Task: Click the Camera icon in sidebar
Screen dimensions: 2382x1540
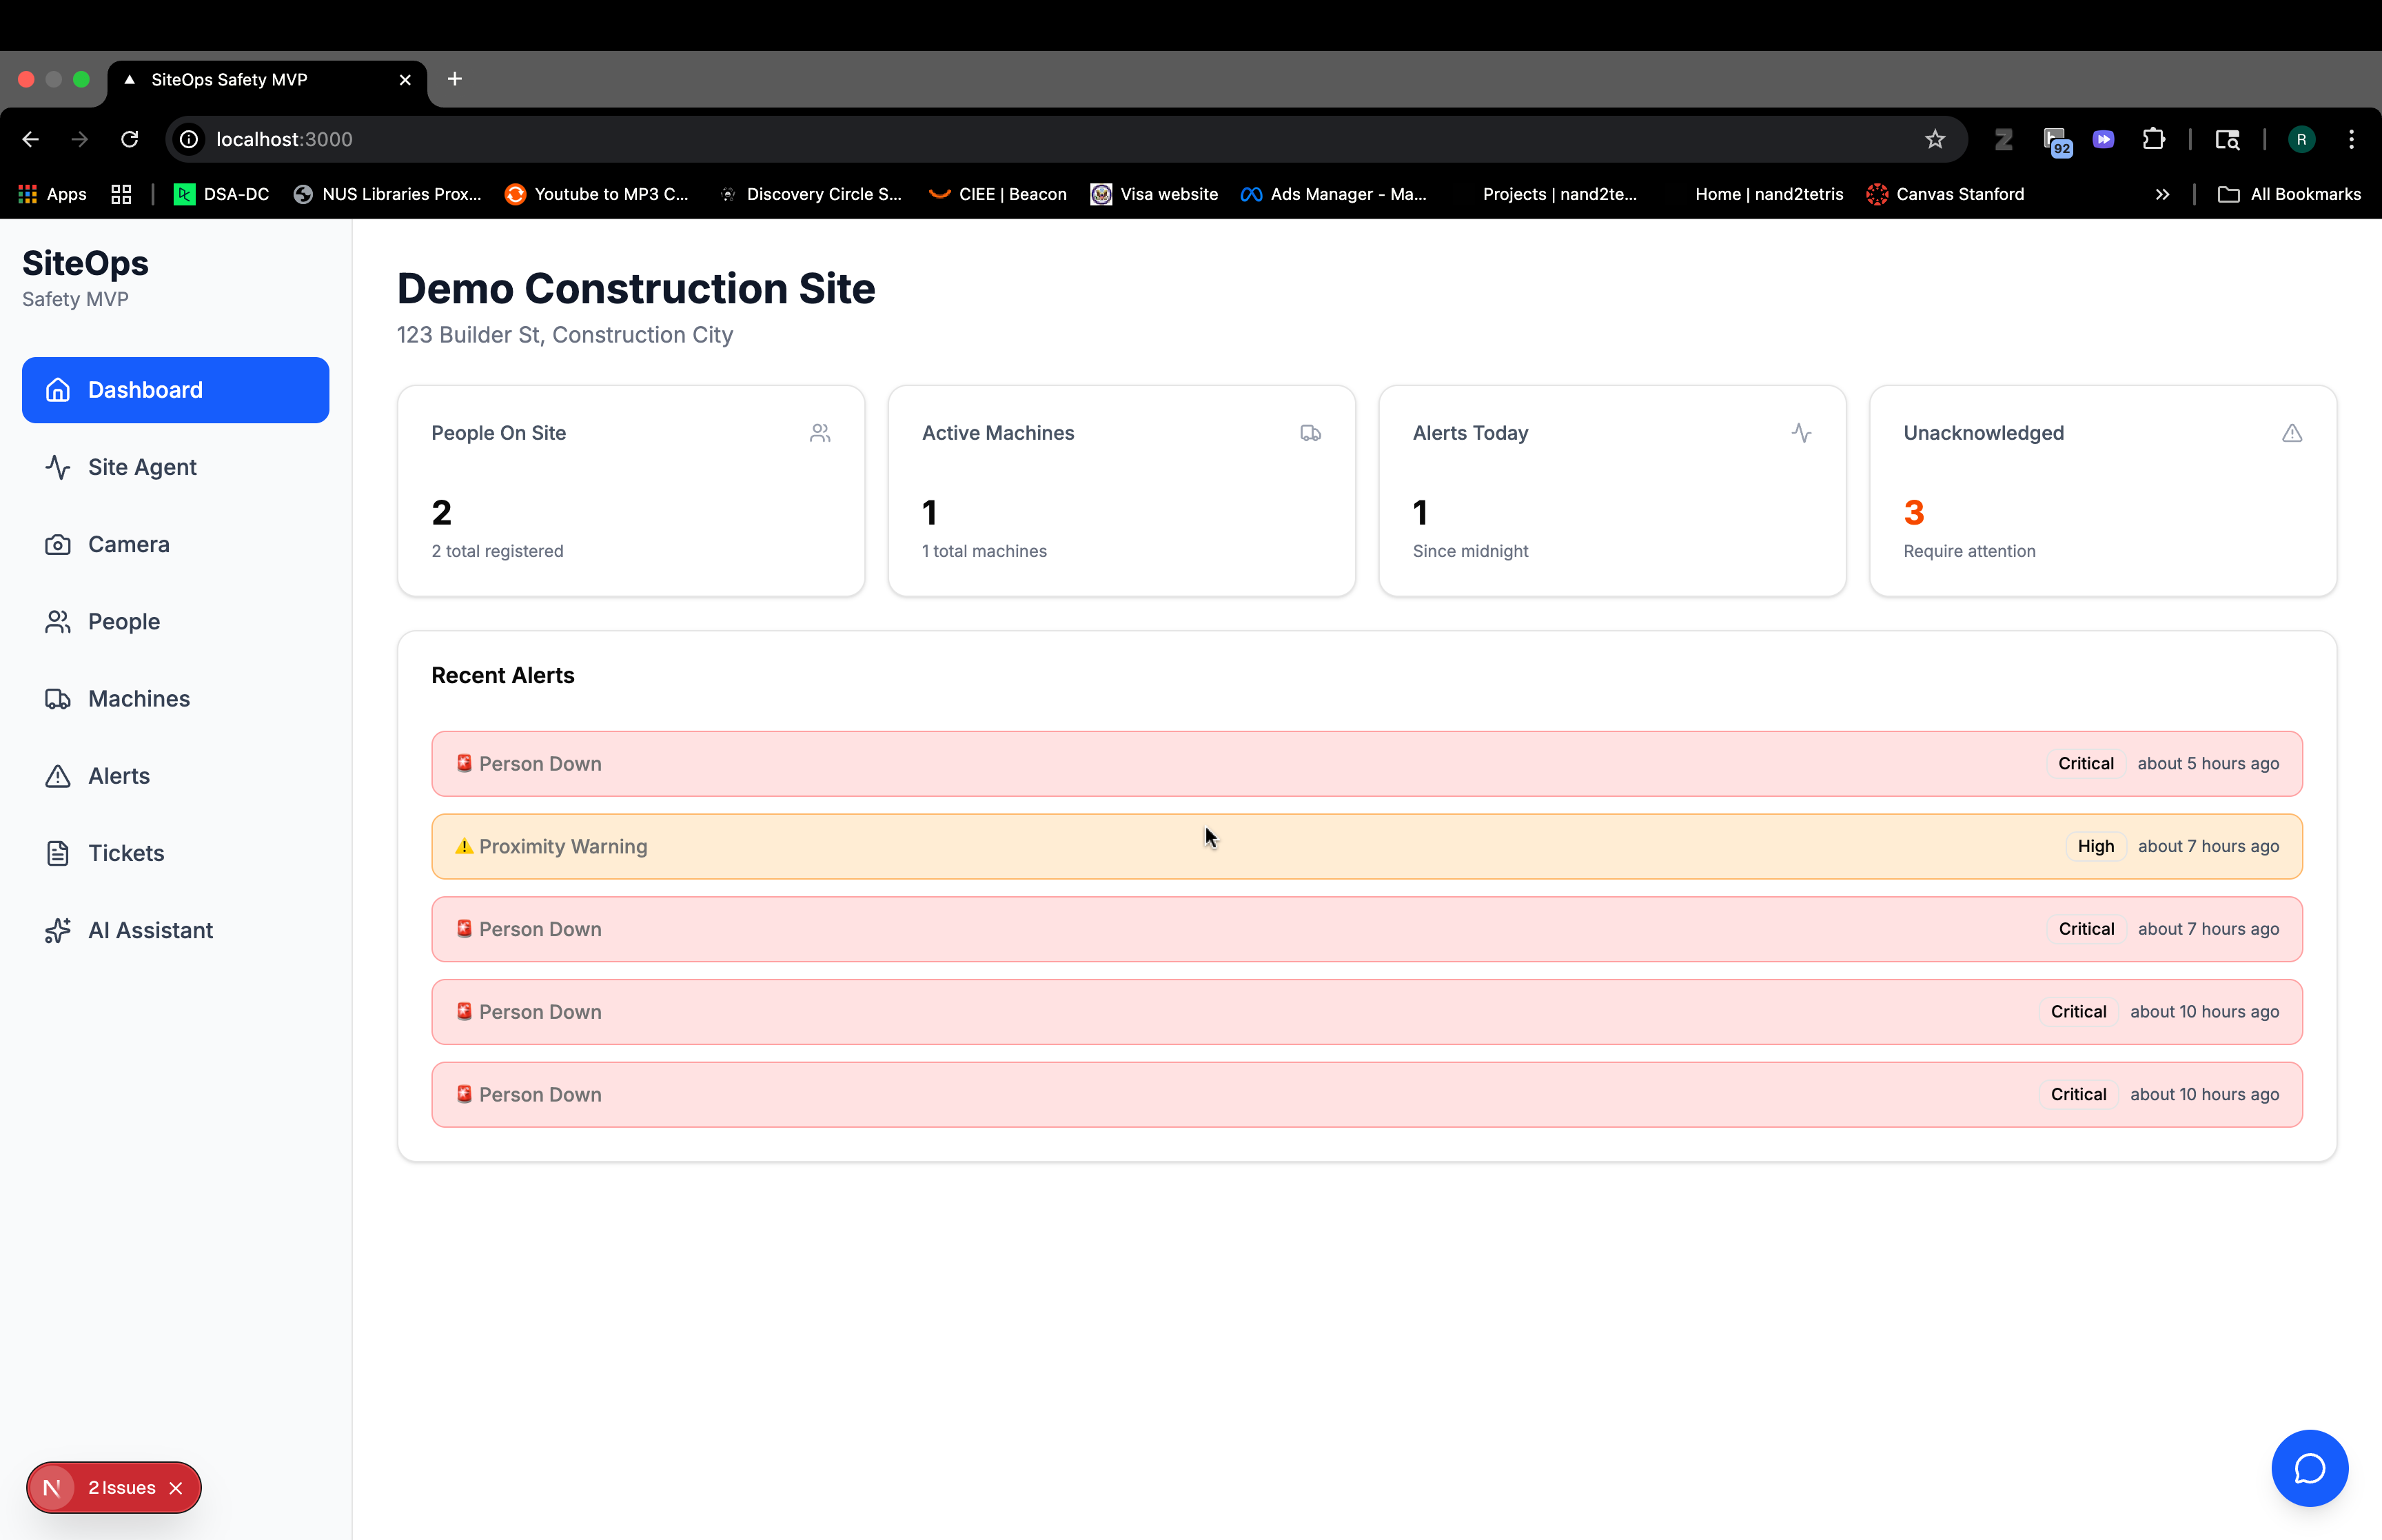Action: click(58, 544)
